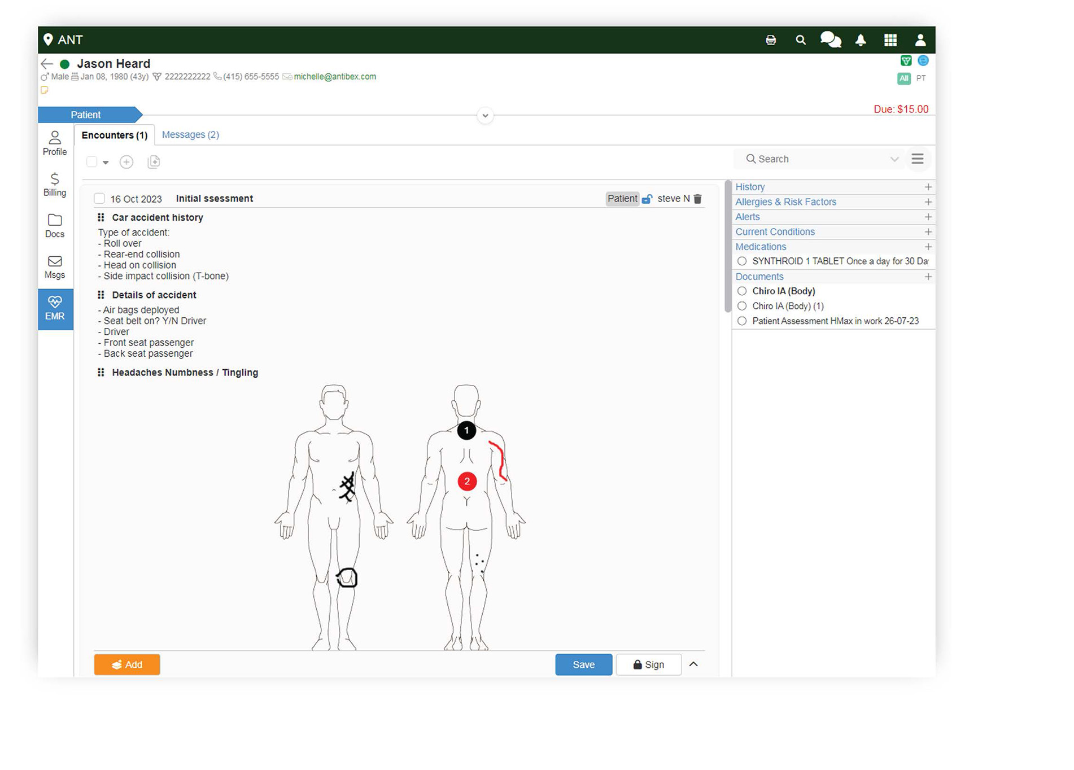
Task: Check the 16 Oct 2023 encounter checkbox
Action: pos(99,199)
